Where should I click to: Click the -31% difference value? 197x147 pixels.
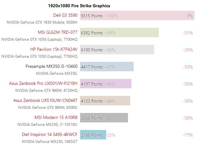[188, 33]
